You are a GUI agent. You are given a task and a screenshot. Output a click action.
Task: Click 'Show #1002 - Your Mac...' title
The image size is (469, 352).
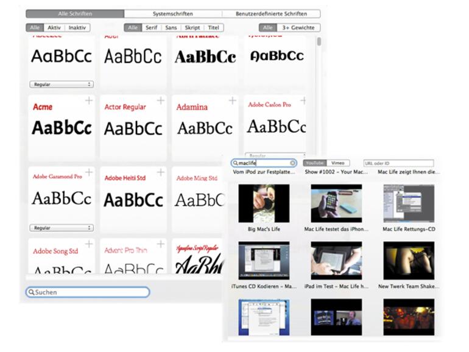(x=336, y=172)
